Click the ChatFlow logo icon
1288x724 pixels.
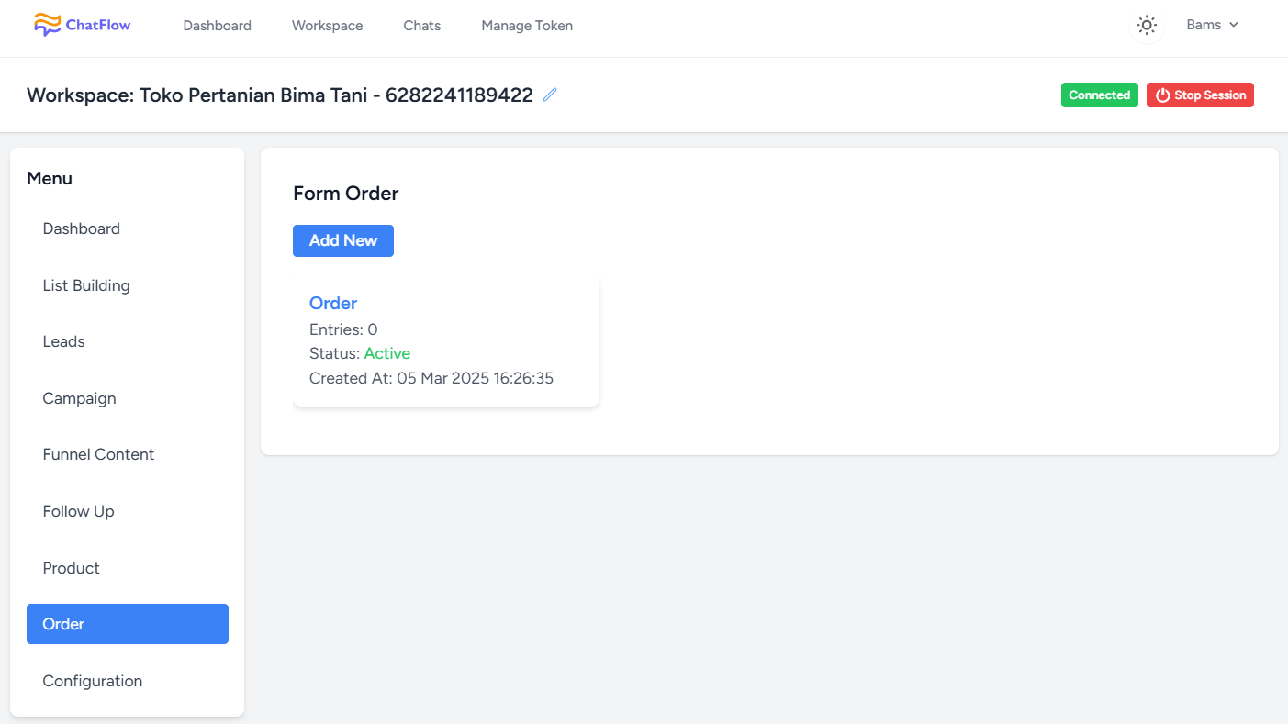47,25
